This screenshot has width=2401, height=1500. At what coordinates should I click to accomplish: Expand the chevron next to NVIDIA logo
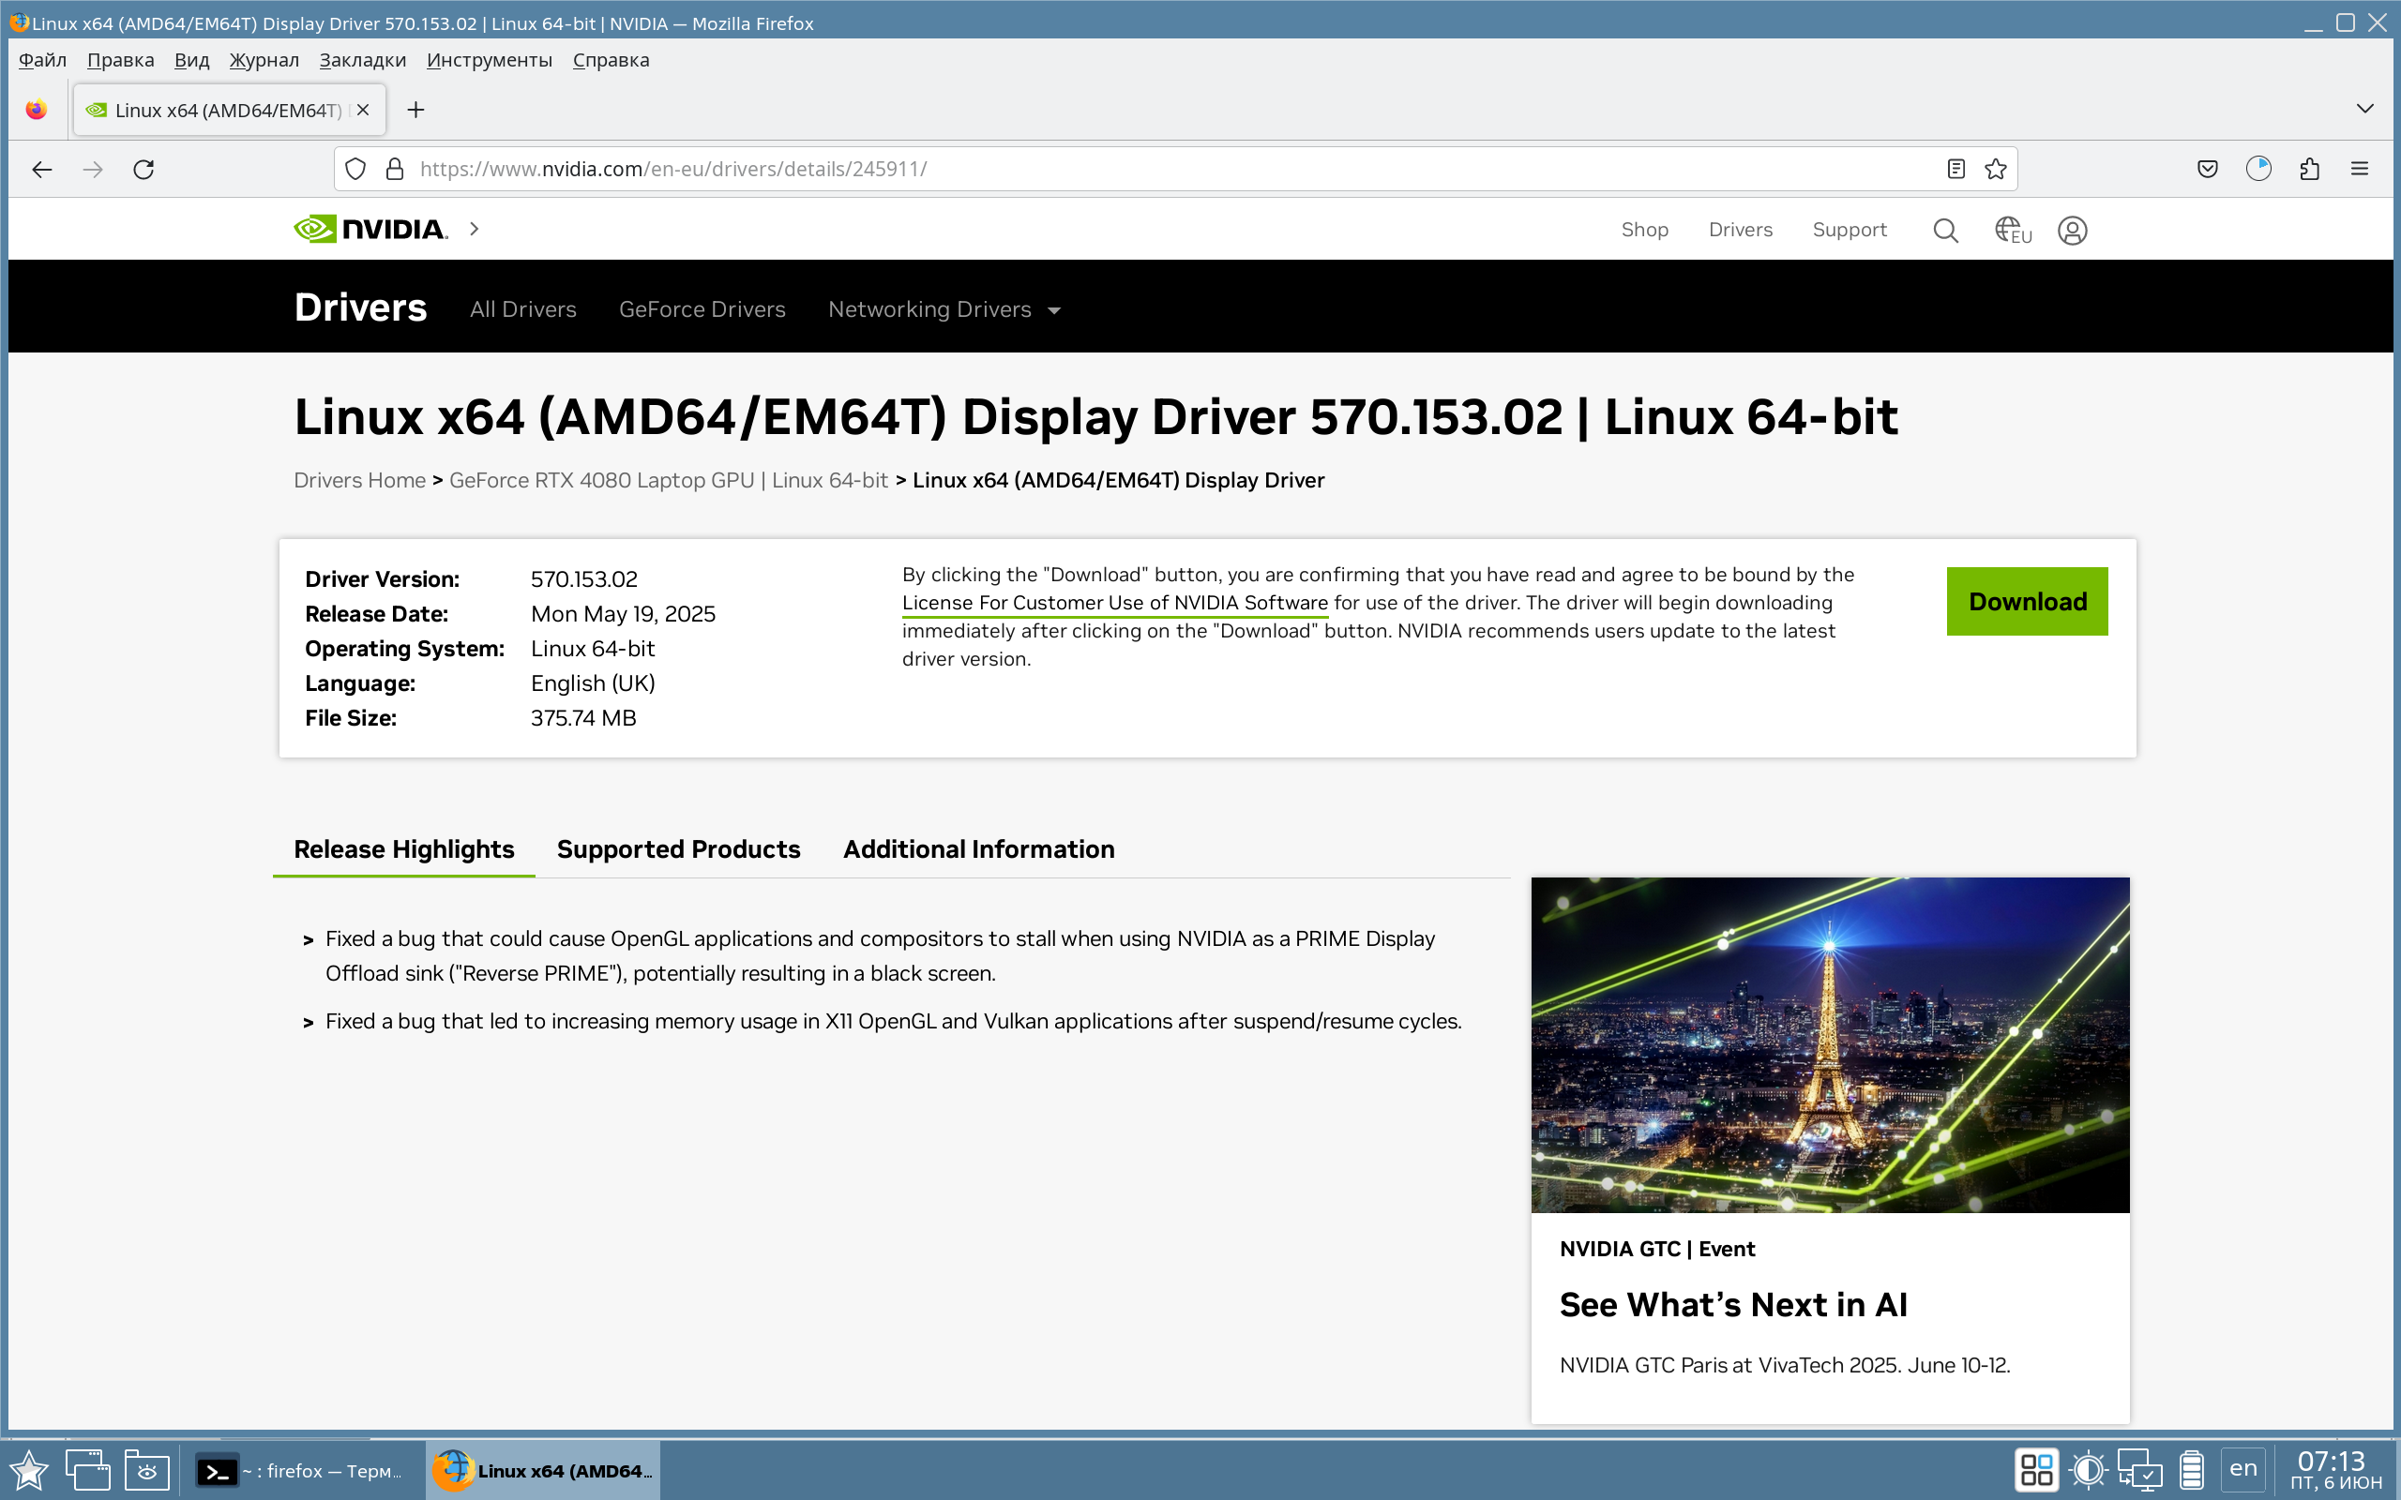tap(475, 229)
